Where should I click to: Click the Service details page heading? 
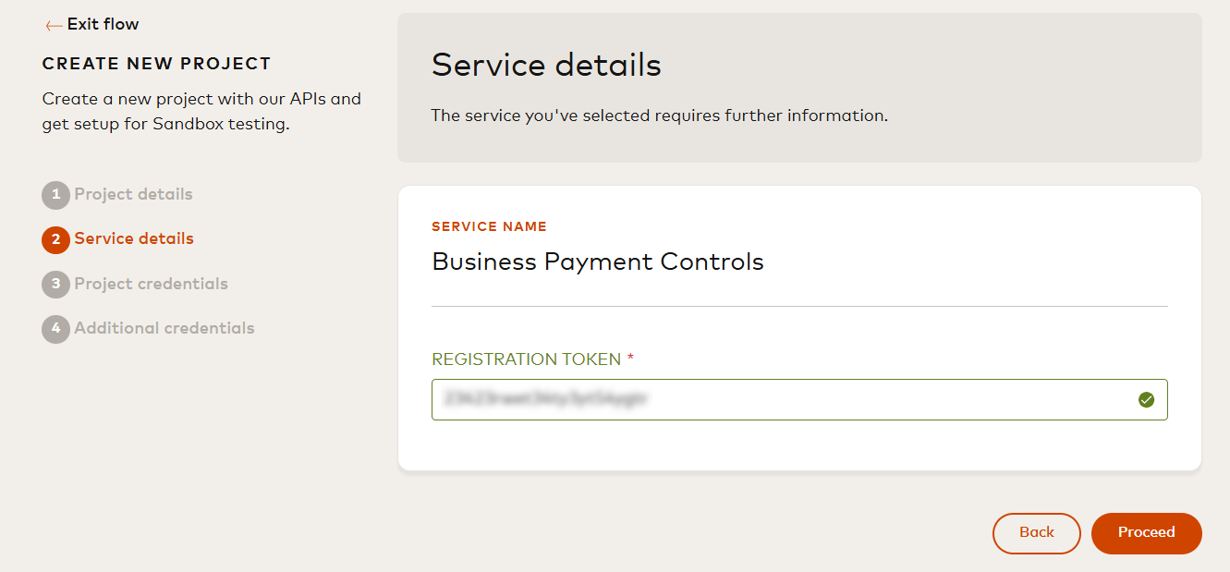point(545,65)
